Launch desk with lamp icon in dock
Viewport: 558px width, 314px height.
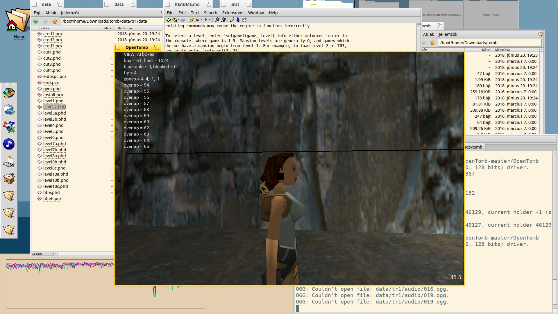point(9,179)
